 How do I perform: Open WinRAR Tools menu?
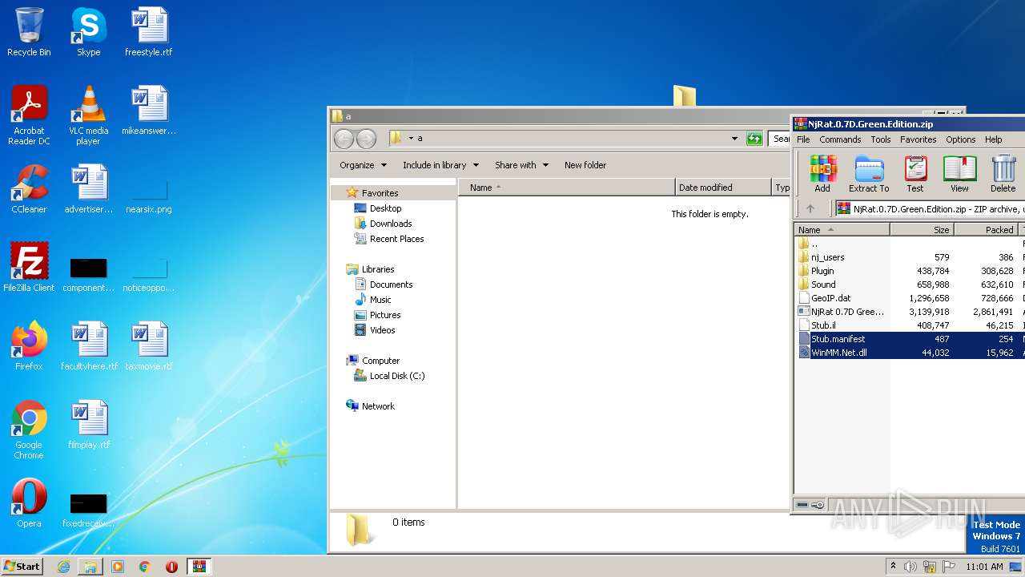(x=881, y=139)
